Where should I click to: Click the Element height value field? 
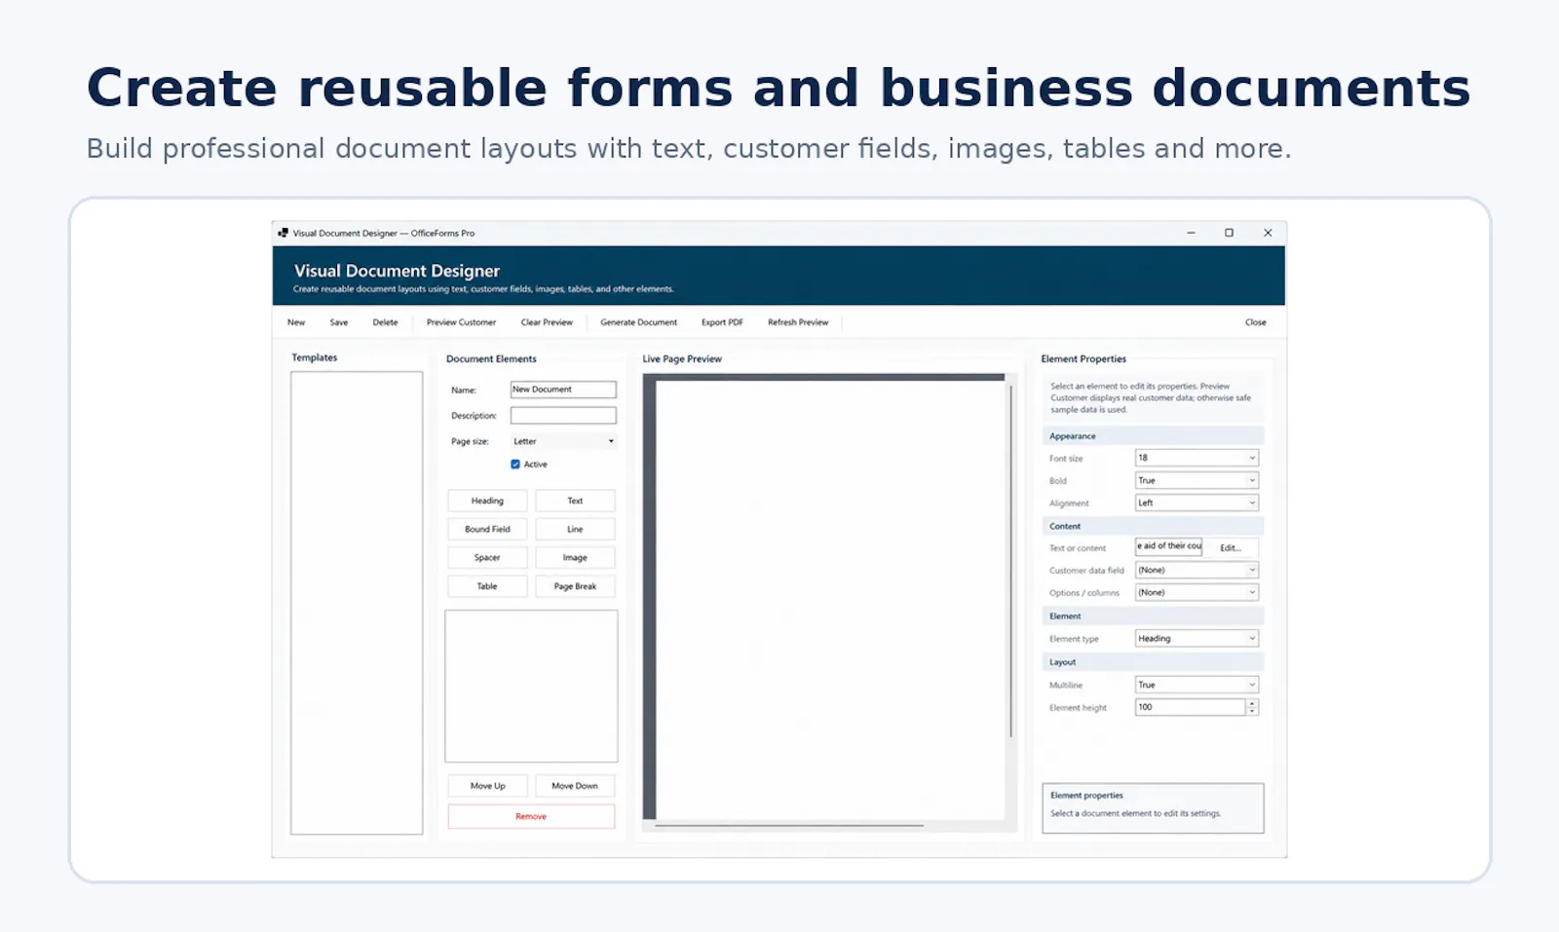click(1190, 707)
